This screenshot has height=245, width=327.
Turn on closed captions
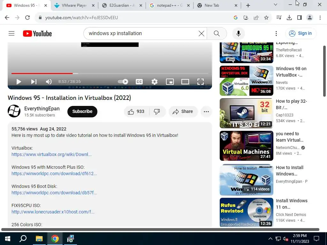pyautogui.click(x=139, y=82)
